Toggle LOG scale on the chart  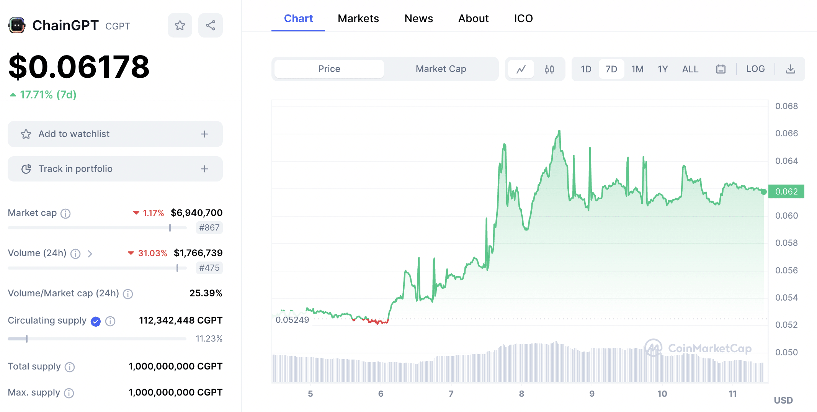(755, 69)
